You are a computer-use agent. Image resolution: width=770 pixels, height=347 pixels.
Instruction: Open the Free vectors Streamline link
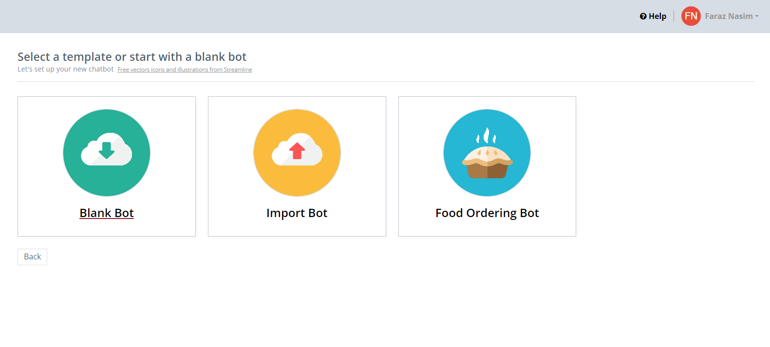pyautogui.click(x=185, y=70)
